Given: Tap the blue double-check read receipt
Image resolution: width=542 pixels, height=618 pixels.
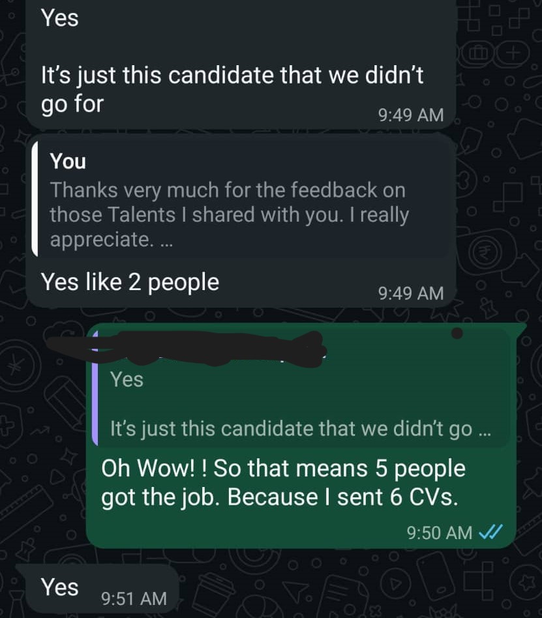Looking at the screenshot, I should [x=490, y=532].
